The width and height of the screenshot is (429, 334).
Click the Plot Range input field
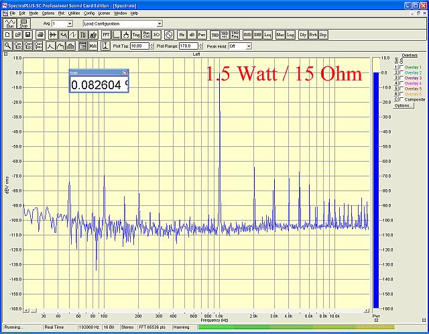pyautogui.click(x=188, y=46)
